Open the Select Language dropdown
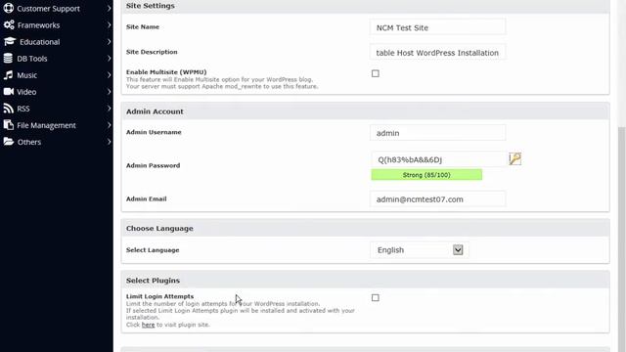 tap(420, 250)
